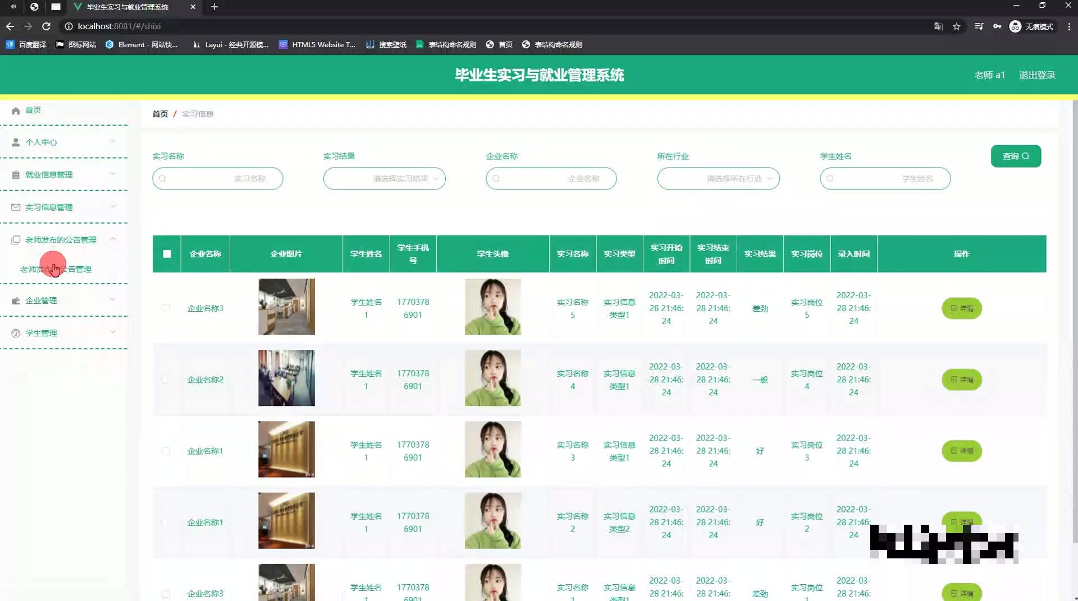Click the icon beside 学生管理
This screenshot has height=601, width=1078.
[16, 333]
